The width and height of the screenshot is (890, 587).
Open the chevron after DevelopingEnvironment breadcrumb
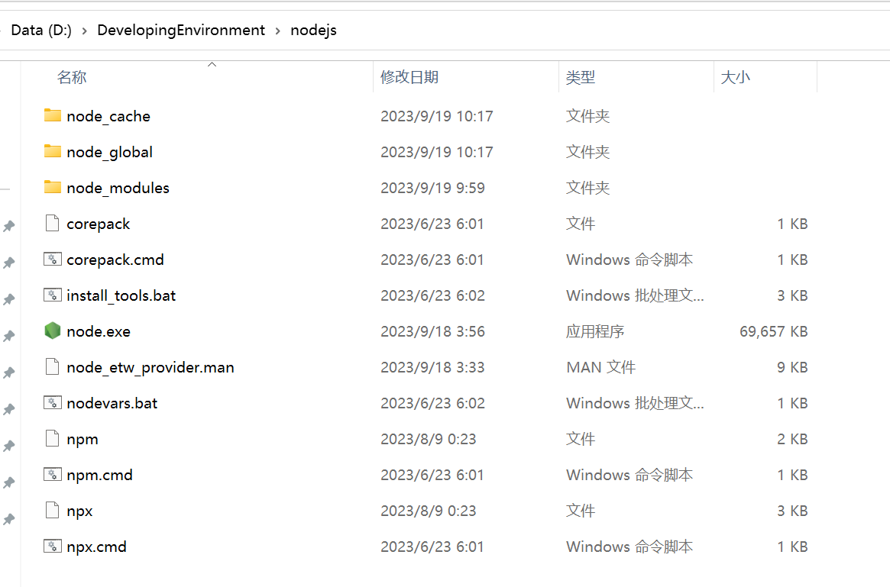click(277, 31)
